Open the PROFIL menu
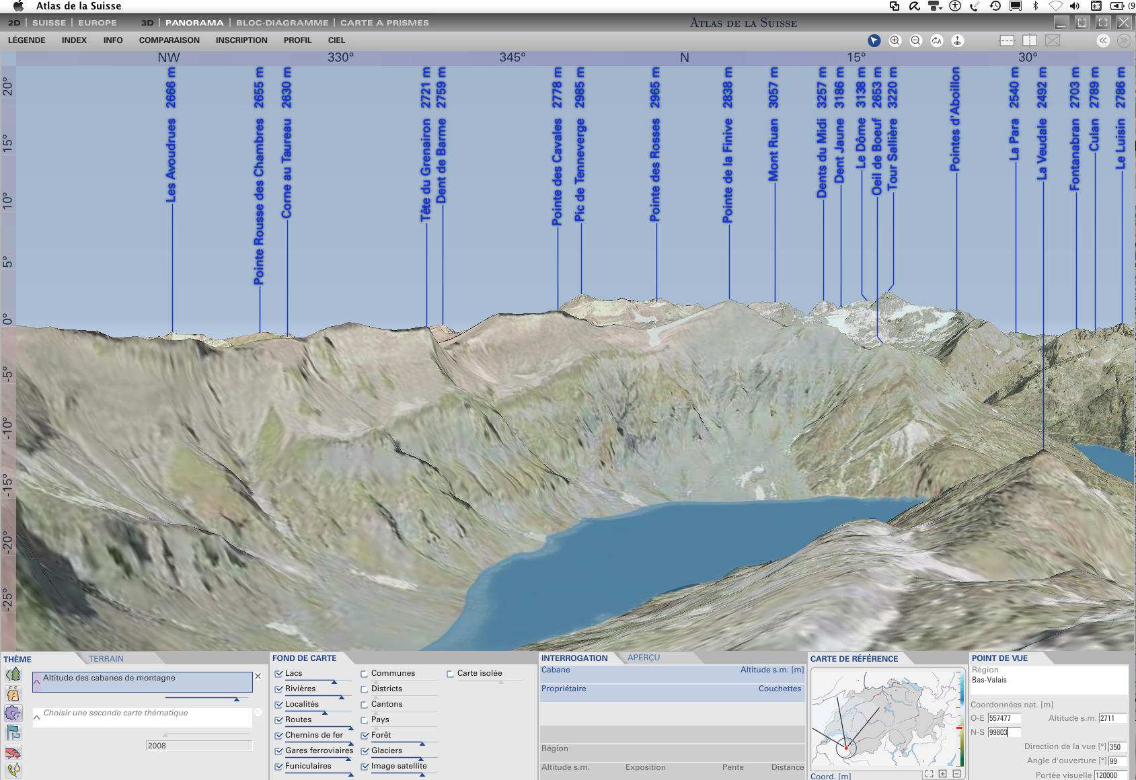 pyautogui.click(x=297, y=40)
